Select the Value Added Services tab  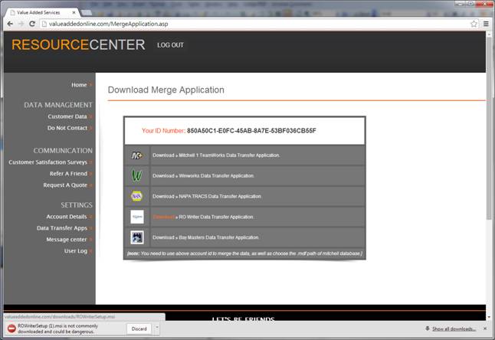click(x=43, y=12)
